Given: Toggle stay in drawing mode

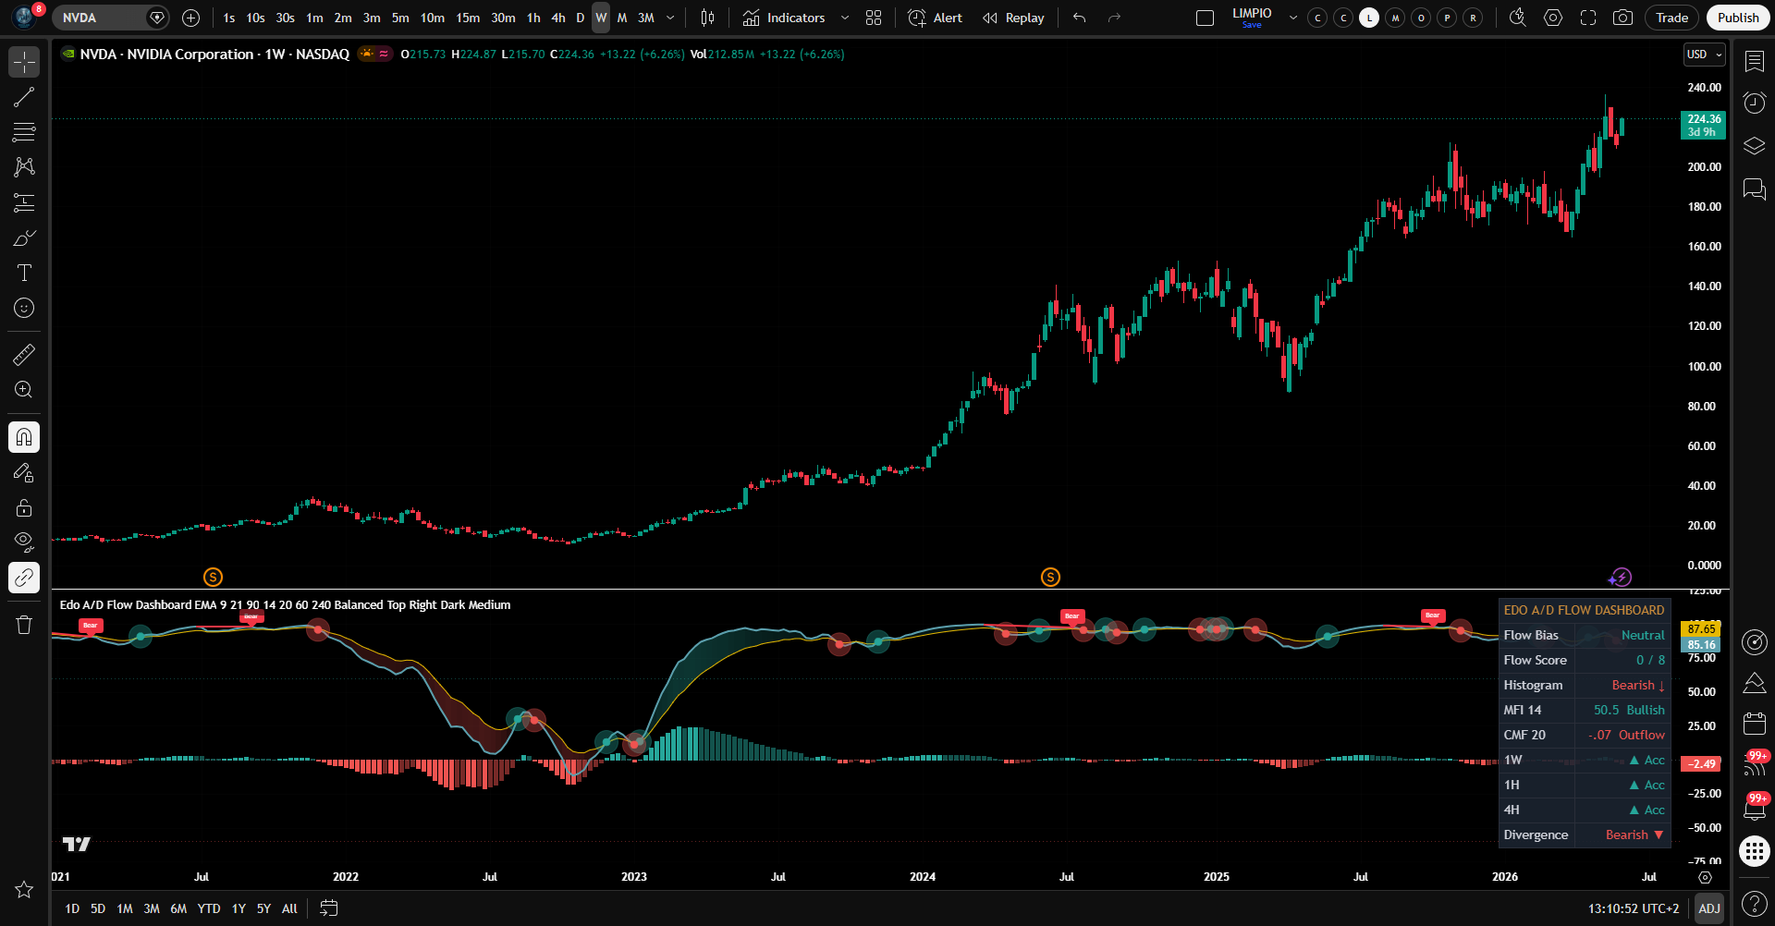Looking at the screenshot, I should [x=24, y=472].
